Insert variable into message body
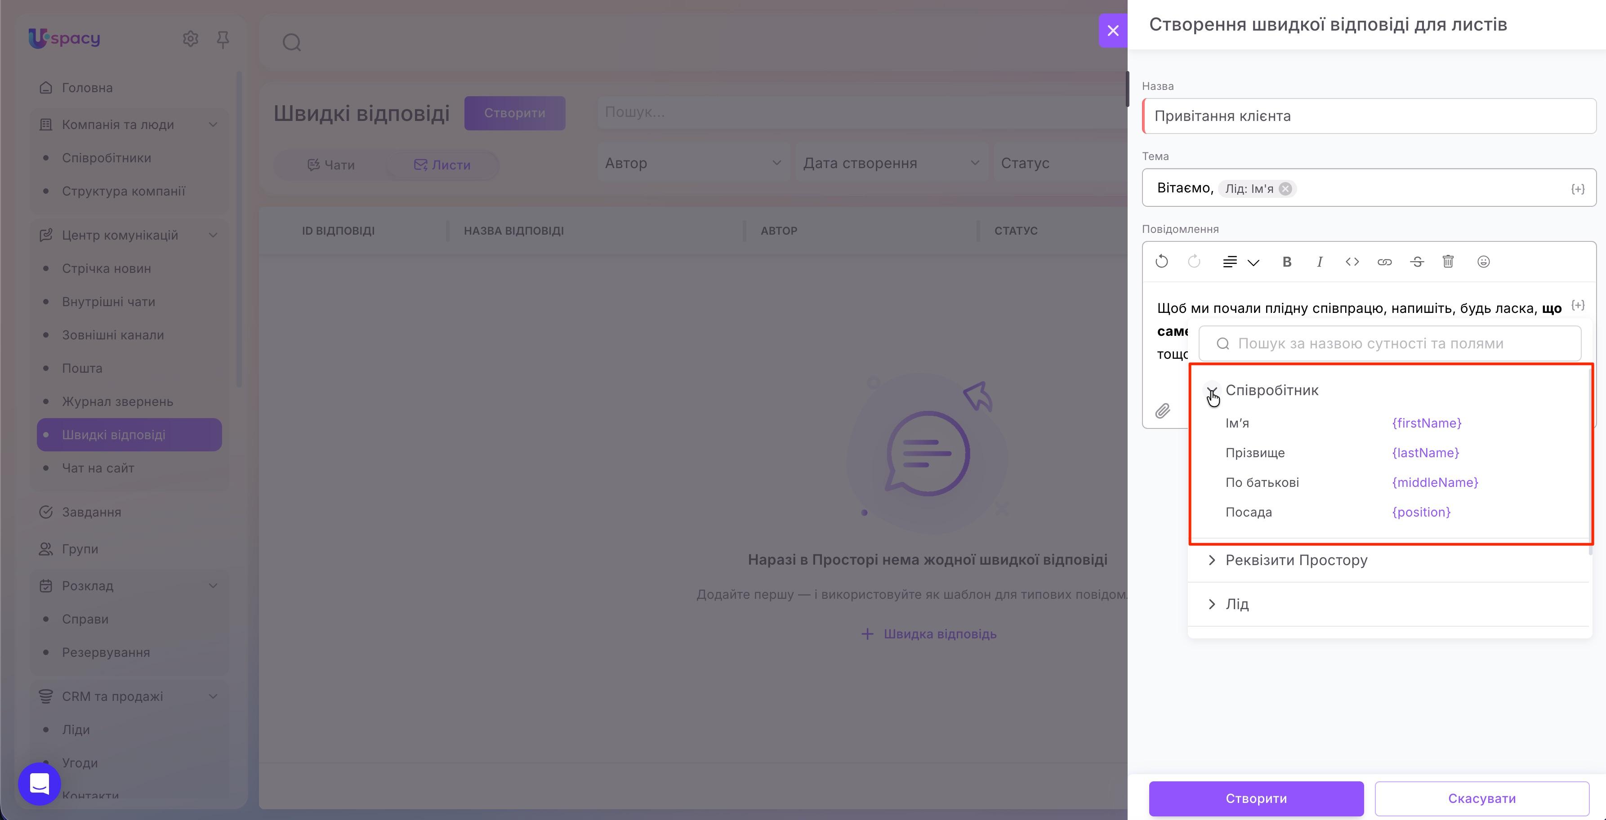This screenshot has height=820, width=1606. coord(1577,306)
